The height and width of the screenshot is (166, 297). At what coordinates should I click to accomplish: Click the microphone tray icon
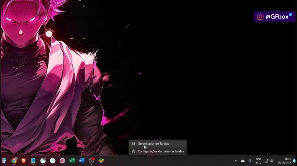click(x=250, y=161)
